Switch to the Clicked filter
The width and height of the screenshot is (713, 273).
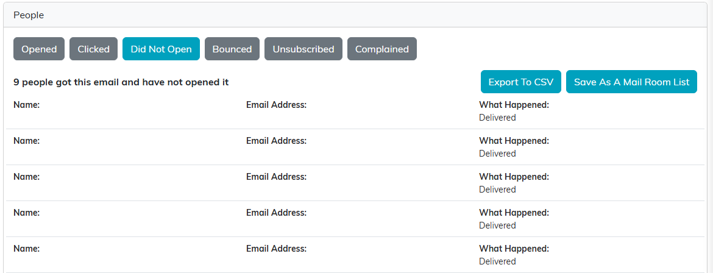tap(94, 49)
